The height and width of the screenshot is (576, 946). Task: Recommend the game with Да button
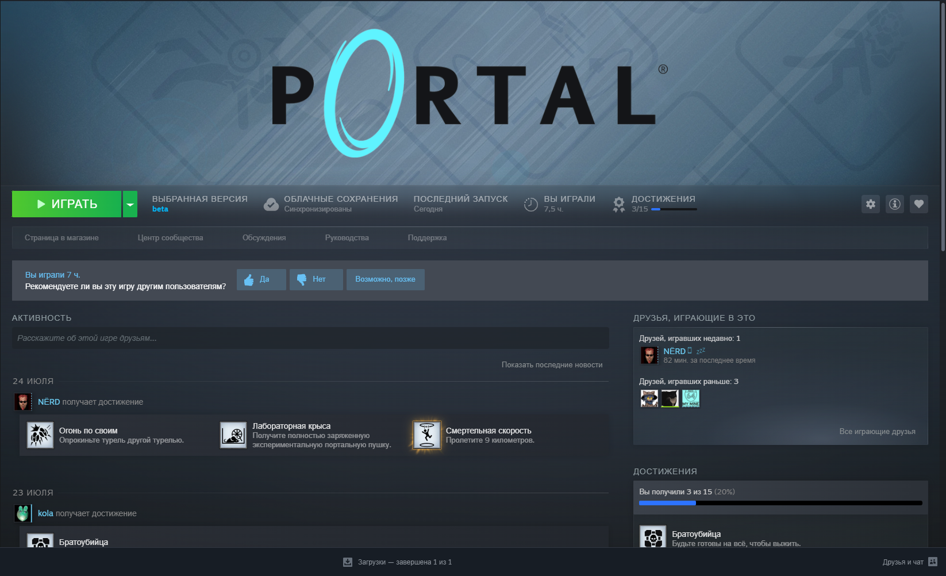click(x=262, y=279)
